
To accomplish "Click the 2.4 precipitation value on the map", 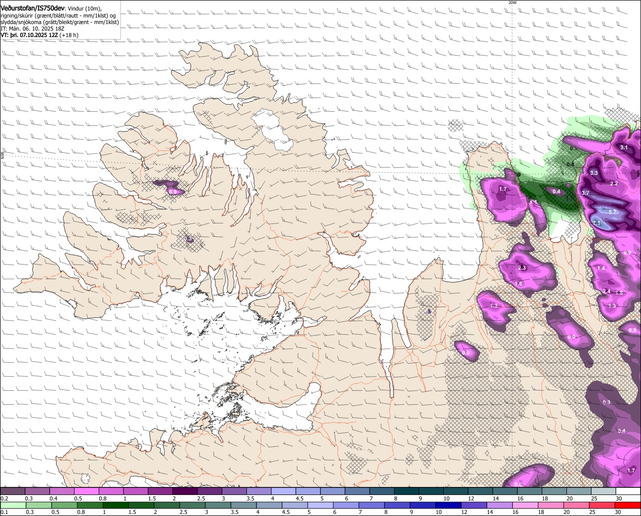I will 606,291.
